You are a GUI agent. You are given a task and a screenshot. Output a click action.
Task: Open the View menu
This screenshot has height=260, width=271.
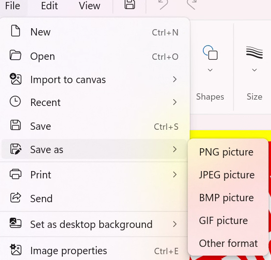pyautogui.click(x=90, y=6)
